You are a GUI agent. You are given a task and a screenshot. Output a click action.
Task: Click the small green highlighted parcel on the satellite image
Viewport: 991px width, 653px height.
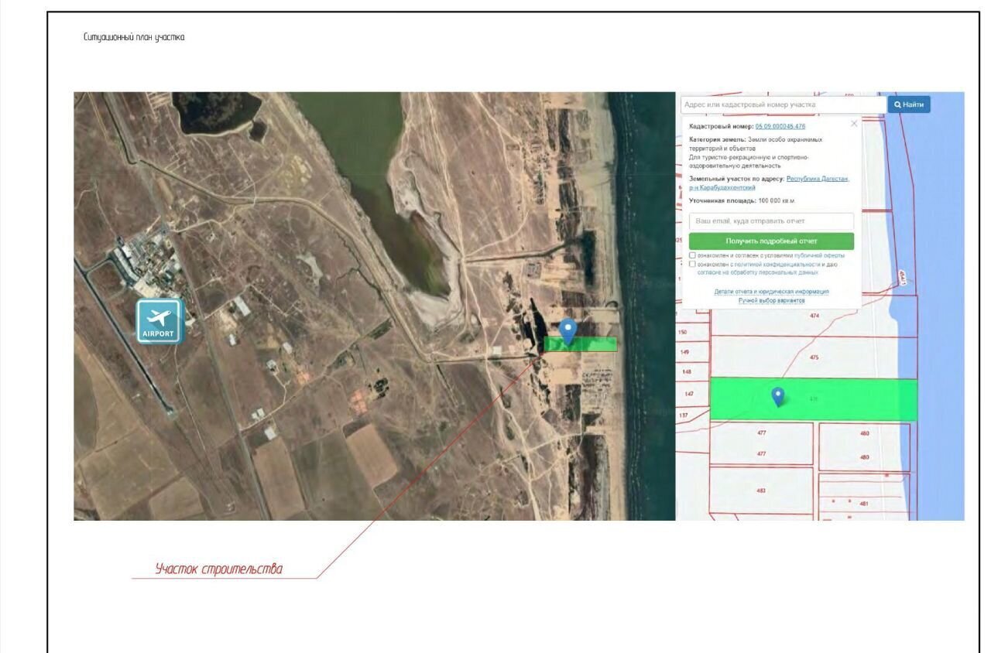581,344
